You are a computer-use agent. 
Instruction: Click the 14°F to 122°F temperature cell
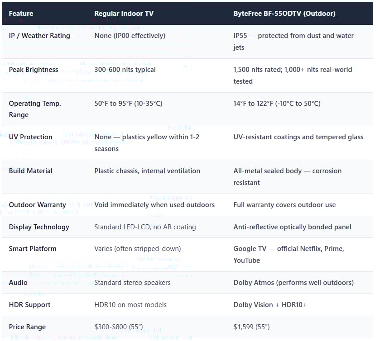pos(277,104)
